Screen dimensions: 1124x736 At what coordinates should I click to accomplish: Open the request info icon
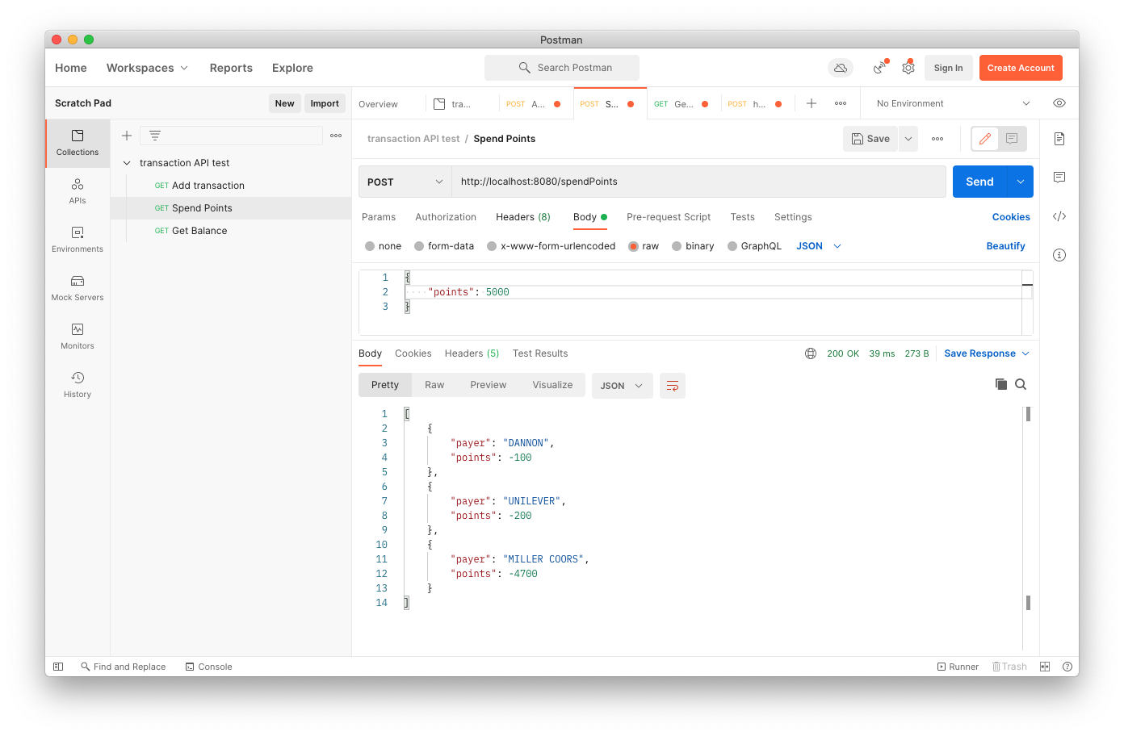pyautogui.click(x=1059, y=255)
